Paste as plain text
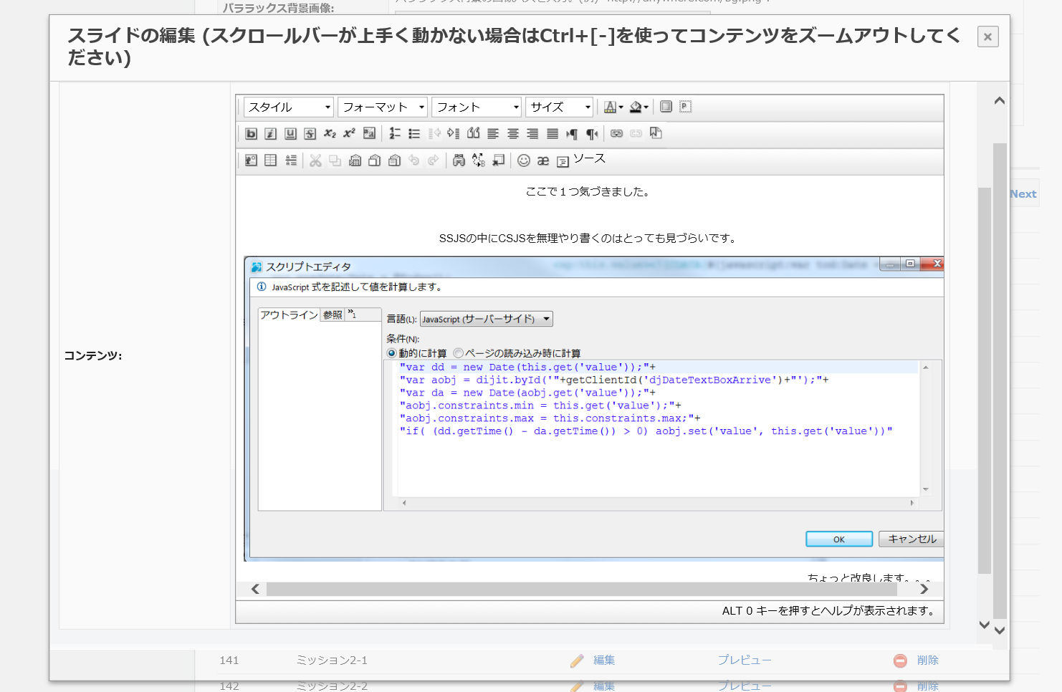 374,160
